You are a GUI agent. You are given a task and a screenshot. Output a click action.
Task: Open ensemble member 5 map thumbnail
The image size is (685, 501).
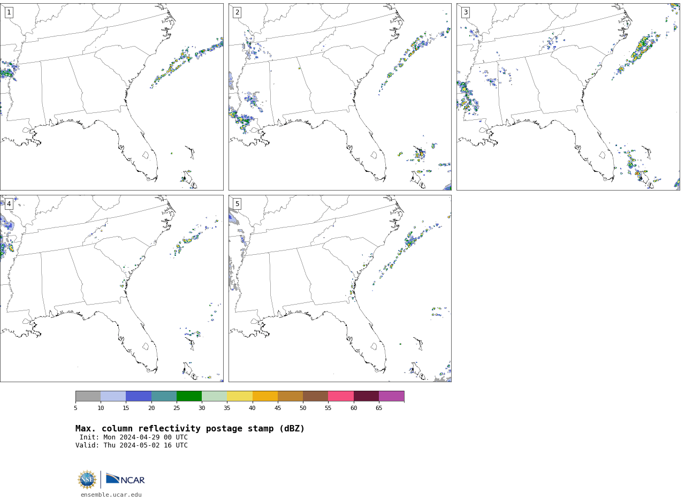(x=340, y=289)
